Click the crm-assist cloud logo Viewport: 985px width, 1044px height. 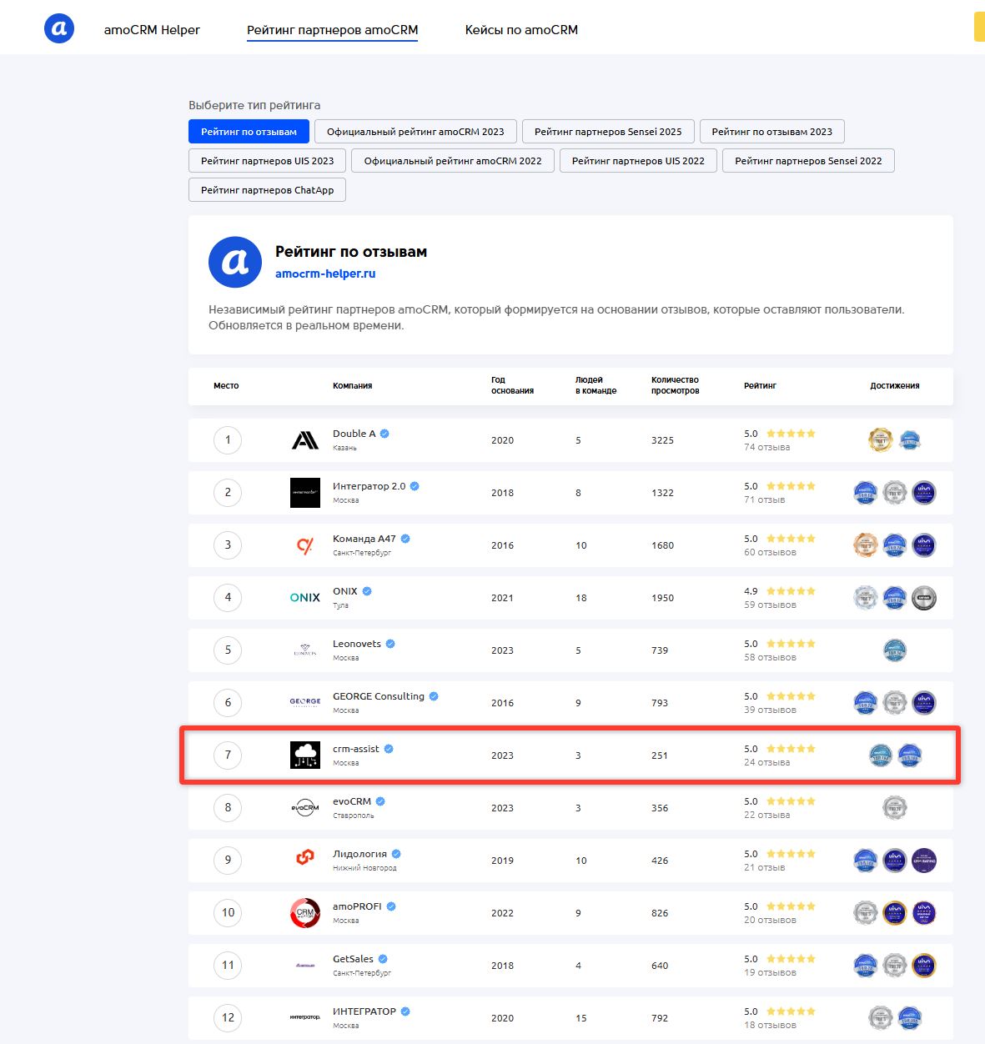(x=304, y=755)
